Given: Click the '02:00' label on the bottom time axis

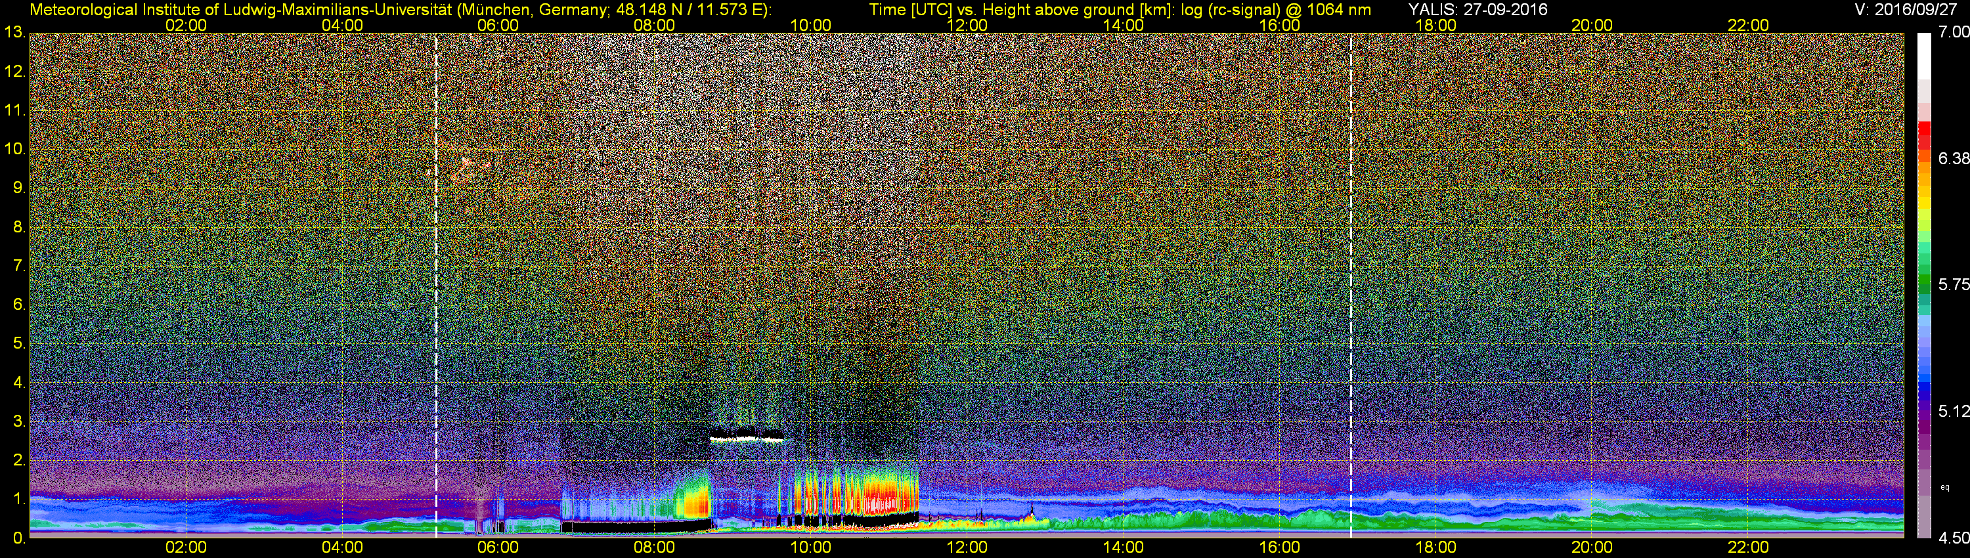Looking at the screenshot, I should 186,547.
